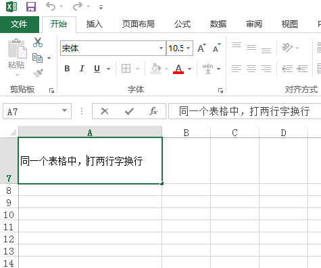321x268 pixels.
Task: Select all cells with corner triangle
Action: point(13,131)
